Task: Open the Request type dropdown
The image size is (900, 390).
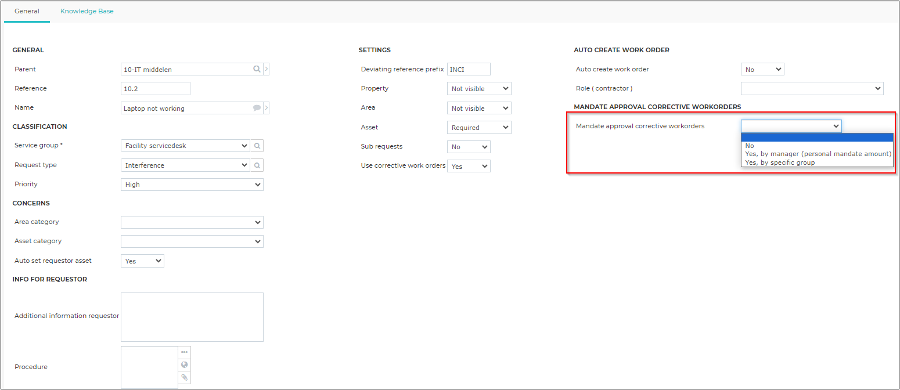Action: click(185, 165)
